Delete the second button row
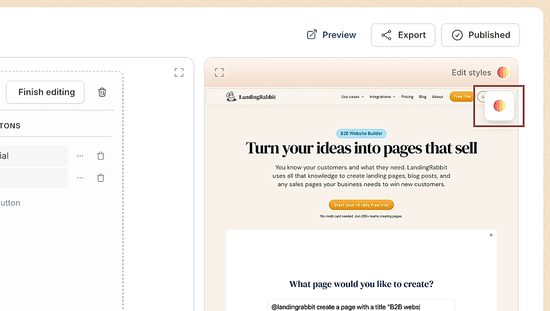Viewport: 550px width, 311px height. click(x=101, y=178)
